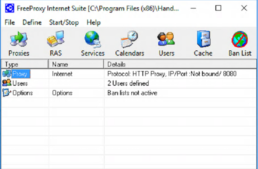
Task: Open the Cache cabinet icon
Action: [203, 43]
